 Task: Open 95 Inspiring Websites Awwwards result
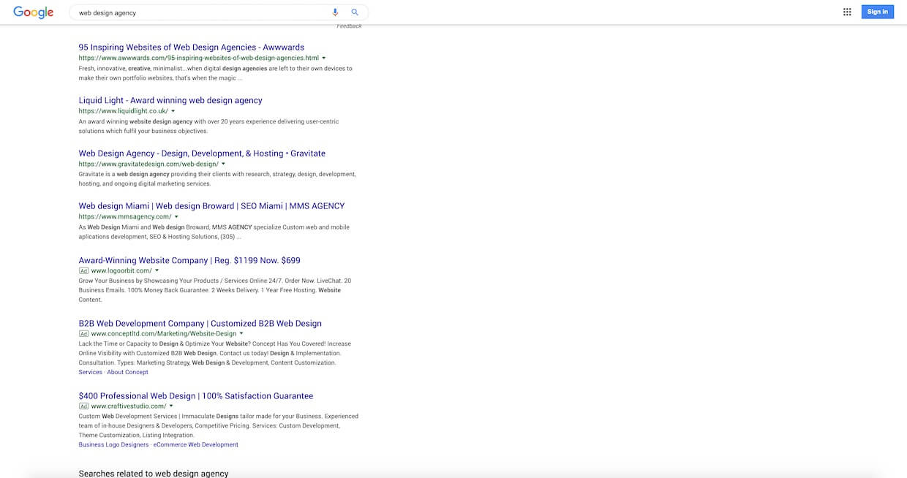tap(192, 48)
